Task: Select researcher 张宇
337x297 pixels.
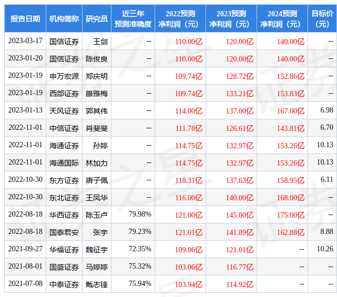Action: pyautogui.click(x=100, y=232)
